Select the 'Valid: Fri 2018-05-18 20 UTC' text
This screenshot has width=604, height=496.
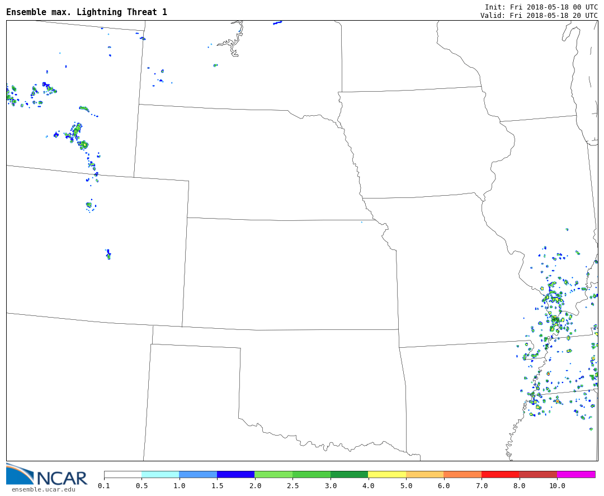pos(539,16)
